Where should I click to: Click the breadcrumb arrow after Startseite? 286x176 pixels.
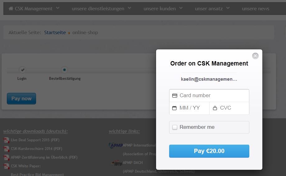pos(69,33)
